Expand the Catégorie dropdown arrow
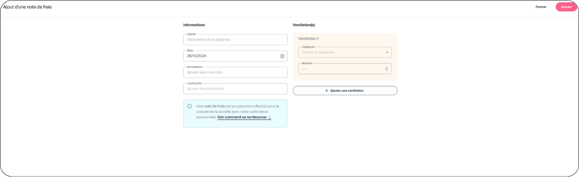Viewport: 579px width, 177px height. point(387,53)
